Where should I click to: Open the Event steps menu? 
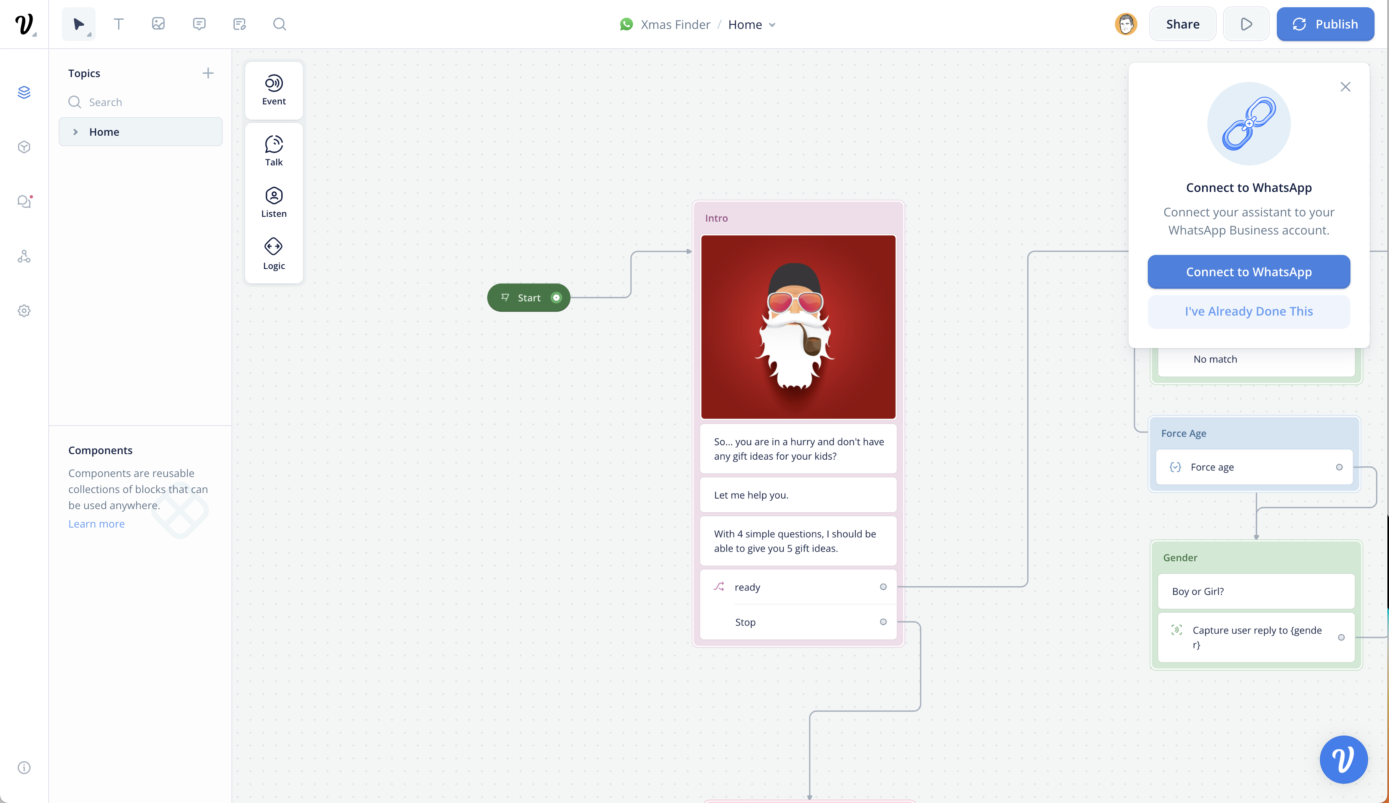pos(274,90)
